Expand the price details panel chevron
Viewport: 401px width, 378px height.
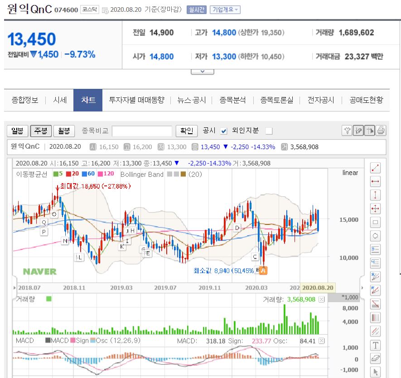202,72
